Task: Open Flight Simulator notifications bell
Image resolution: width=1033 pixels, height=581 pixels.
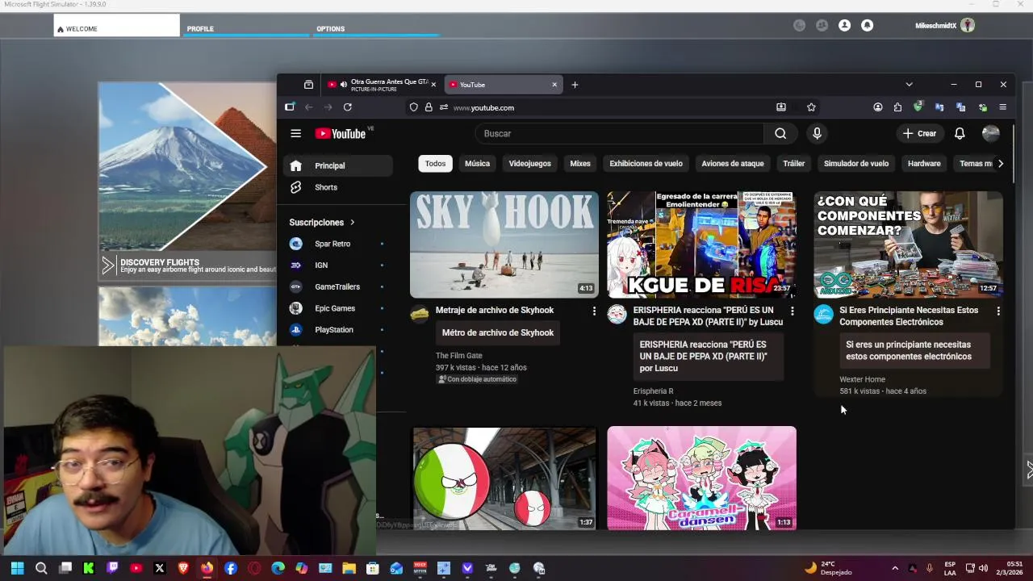Action: [867, 26]
